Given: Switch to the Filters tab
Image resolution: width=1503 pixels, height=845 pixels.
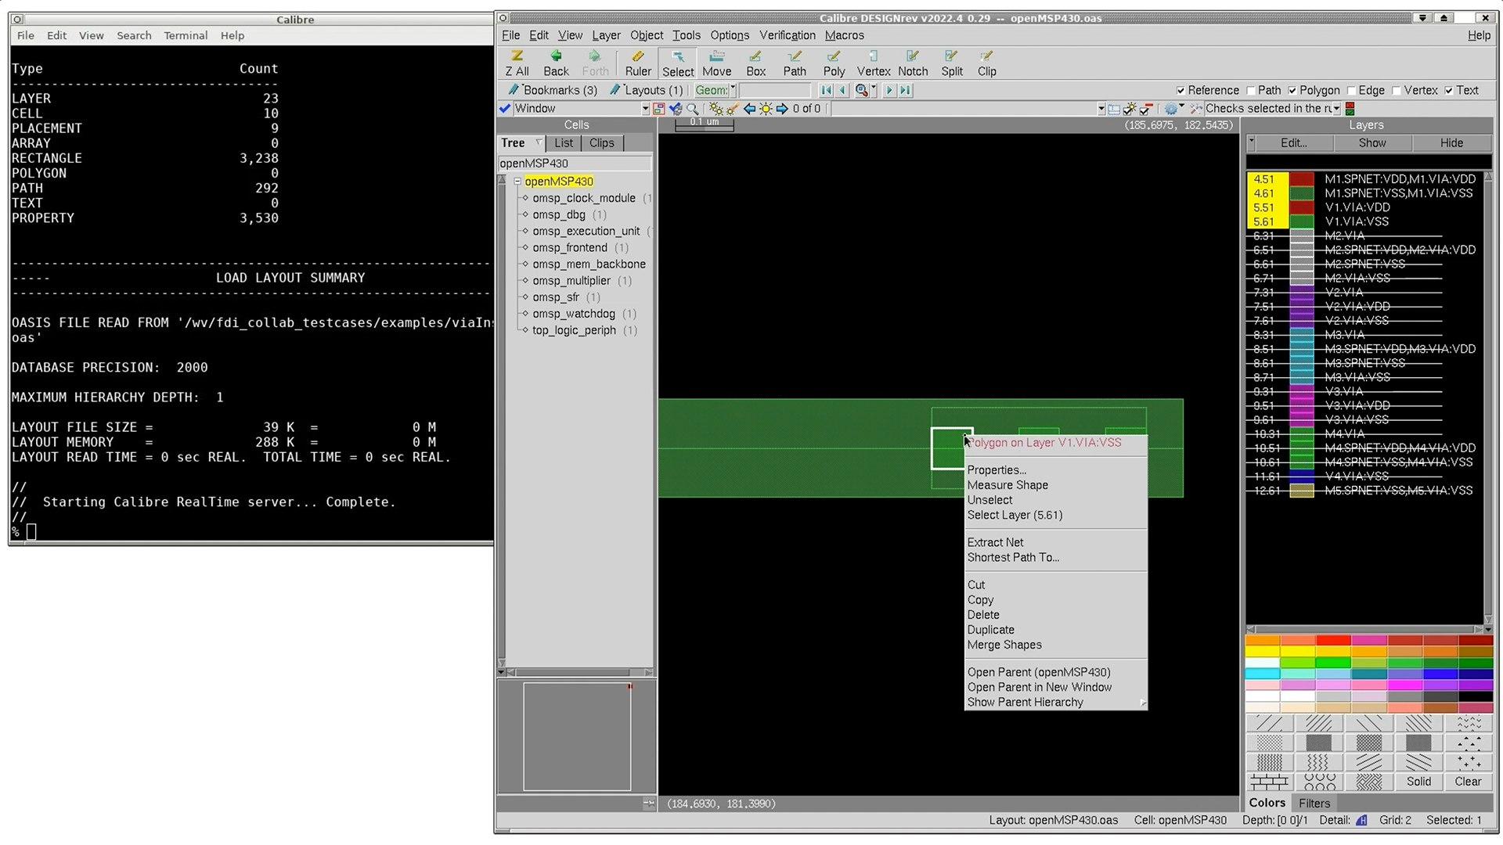Looking at the screenshot, I should click(1314, 803).
